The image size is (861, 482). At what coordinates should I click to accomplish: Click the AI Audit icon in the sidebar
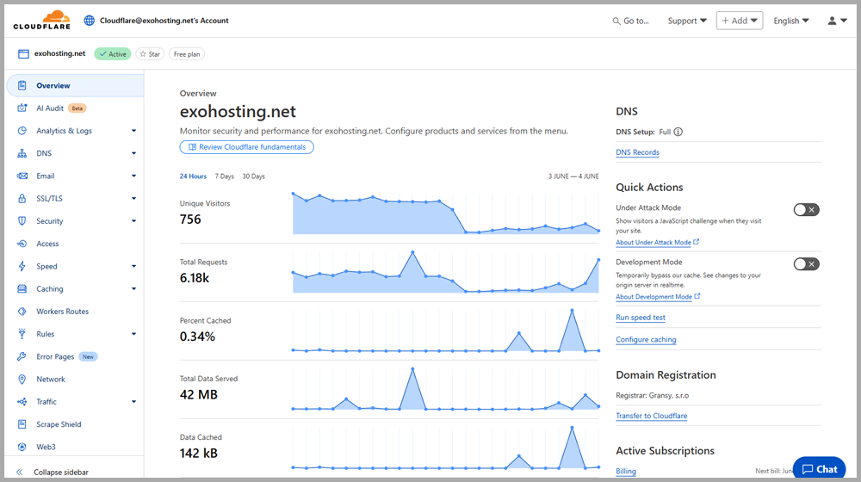tap(22, 108)
